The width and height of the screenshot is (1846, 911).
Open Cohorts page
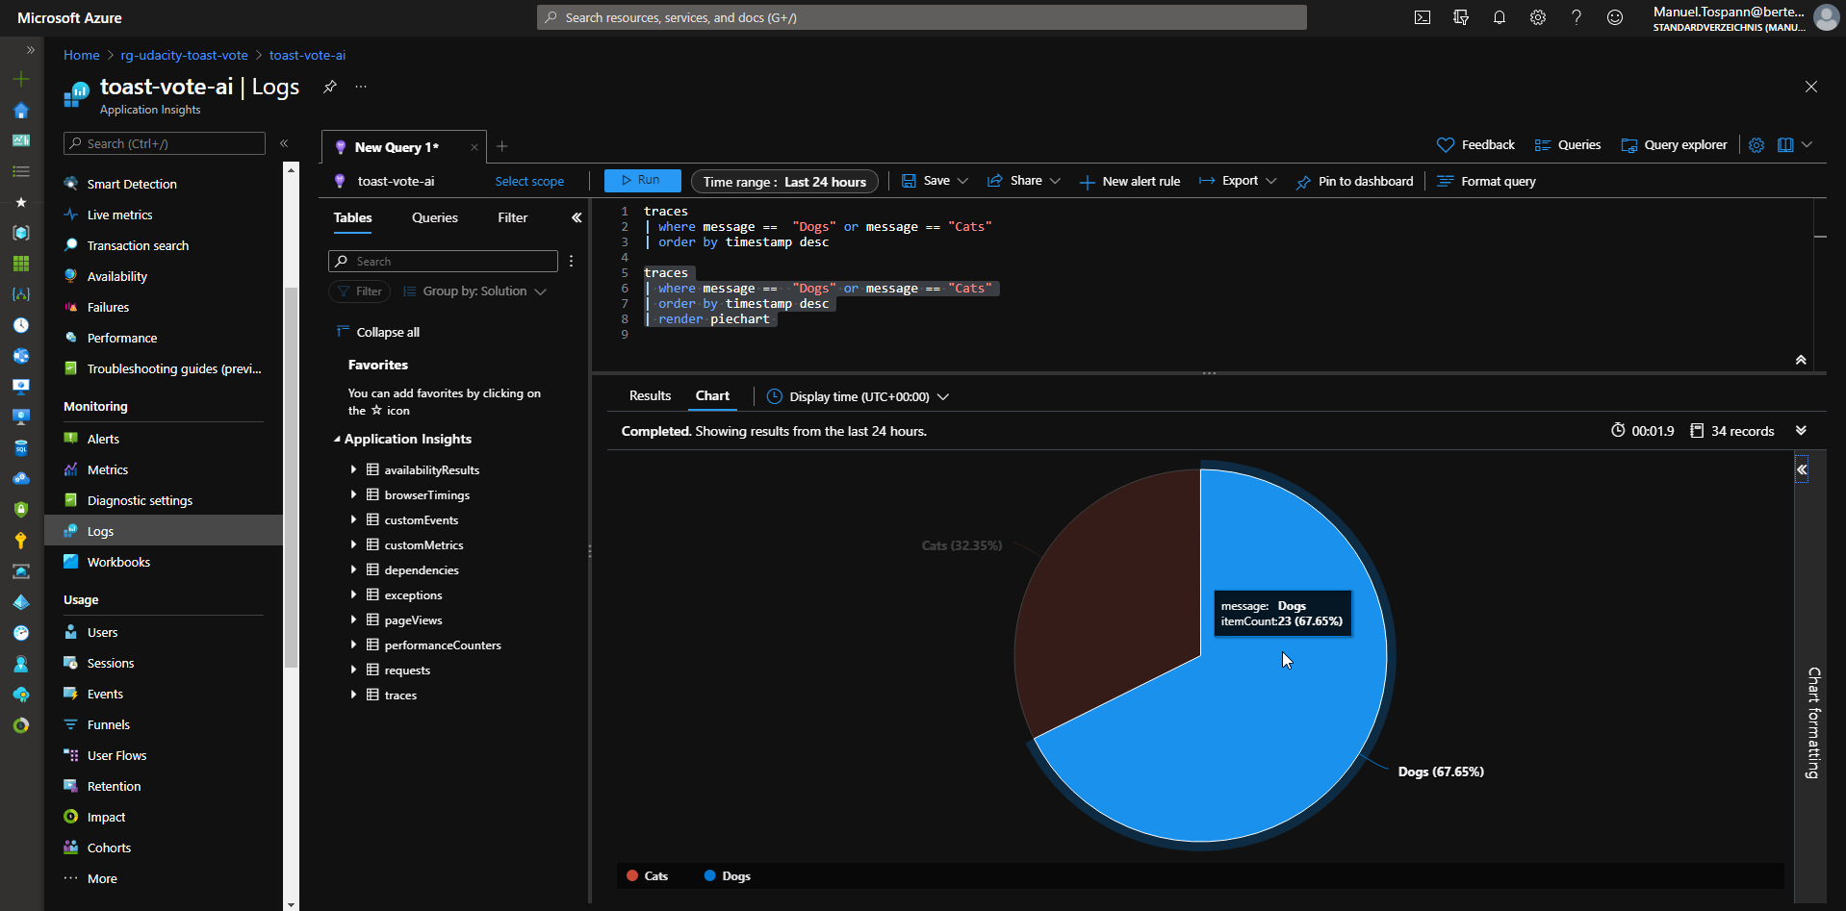109,848
